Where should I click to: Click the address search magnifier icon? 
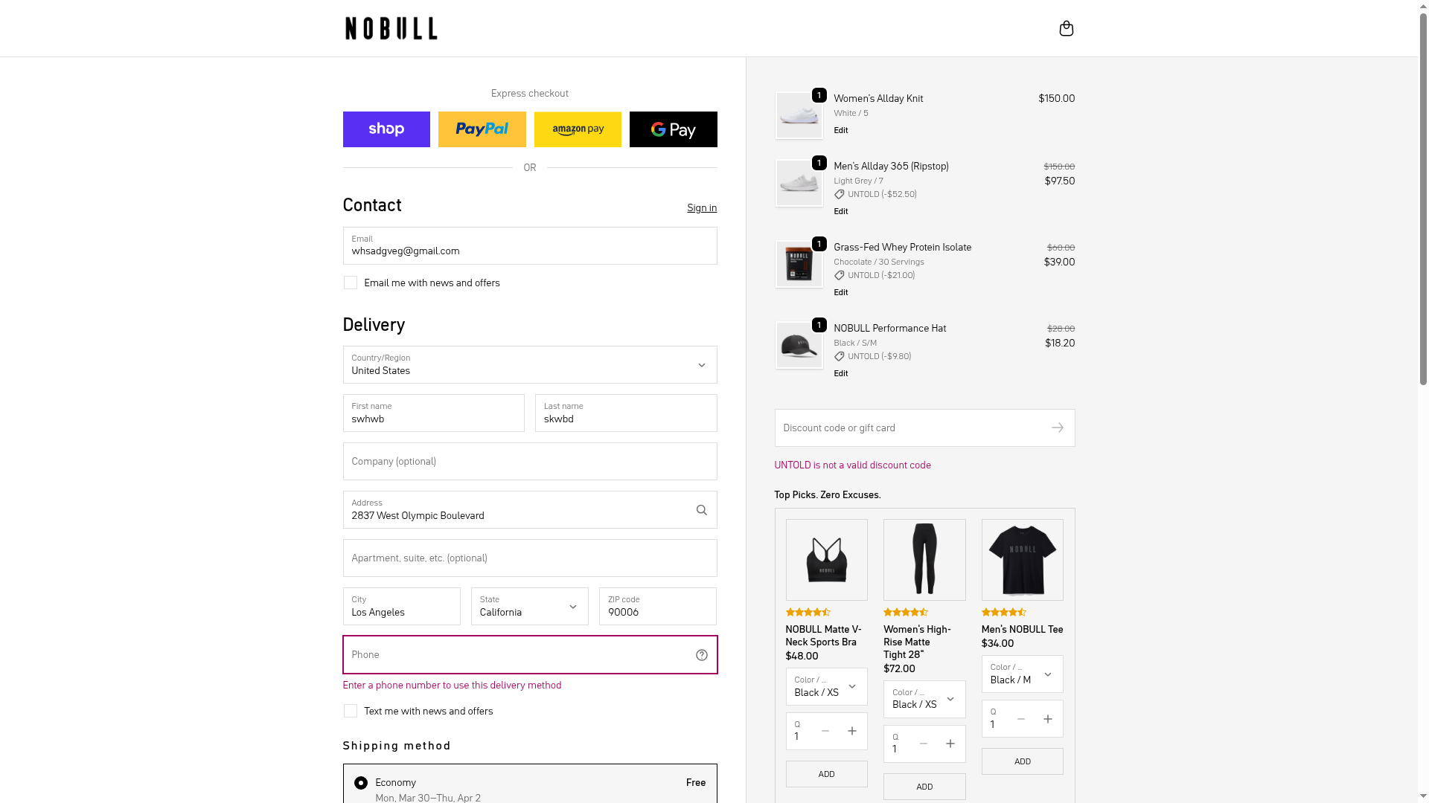(701, 510)
